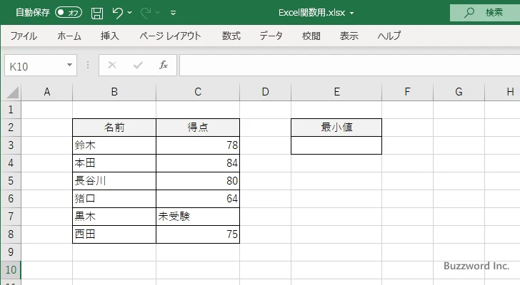The height and width of the screenshot is (285, 520).
Task: Select column F header
Action: click(x=407, y=92)
